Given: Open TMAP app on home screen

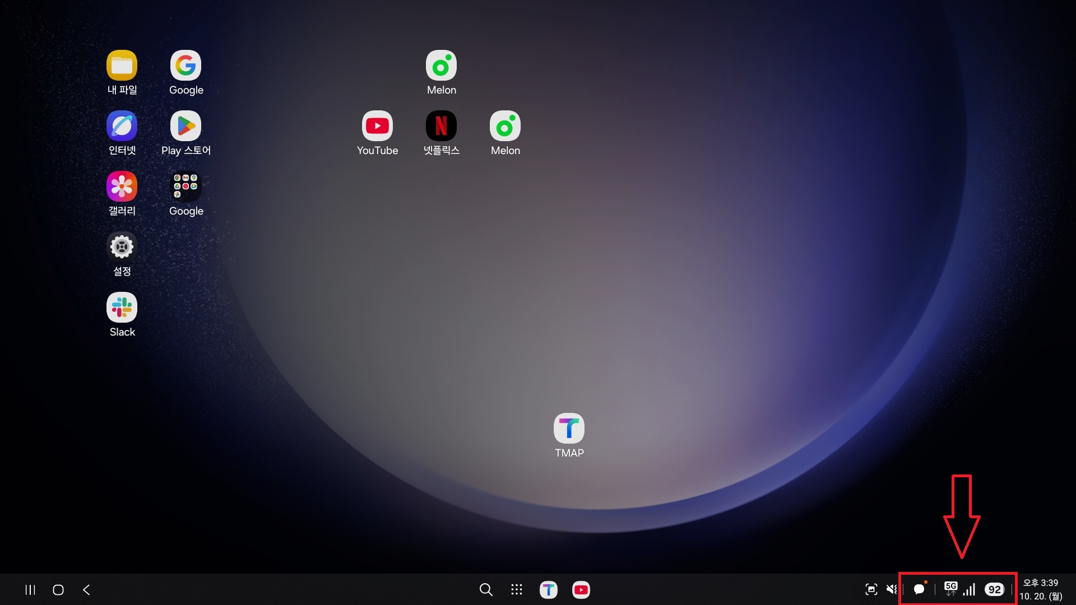Looking at the screenshot, I should pos(569,429).
